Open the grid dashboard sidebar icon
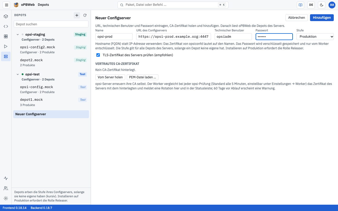The width and height of the screenshot is (338, 211). tap(6, 36)
